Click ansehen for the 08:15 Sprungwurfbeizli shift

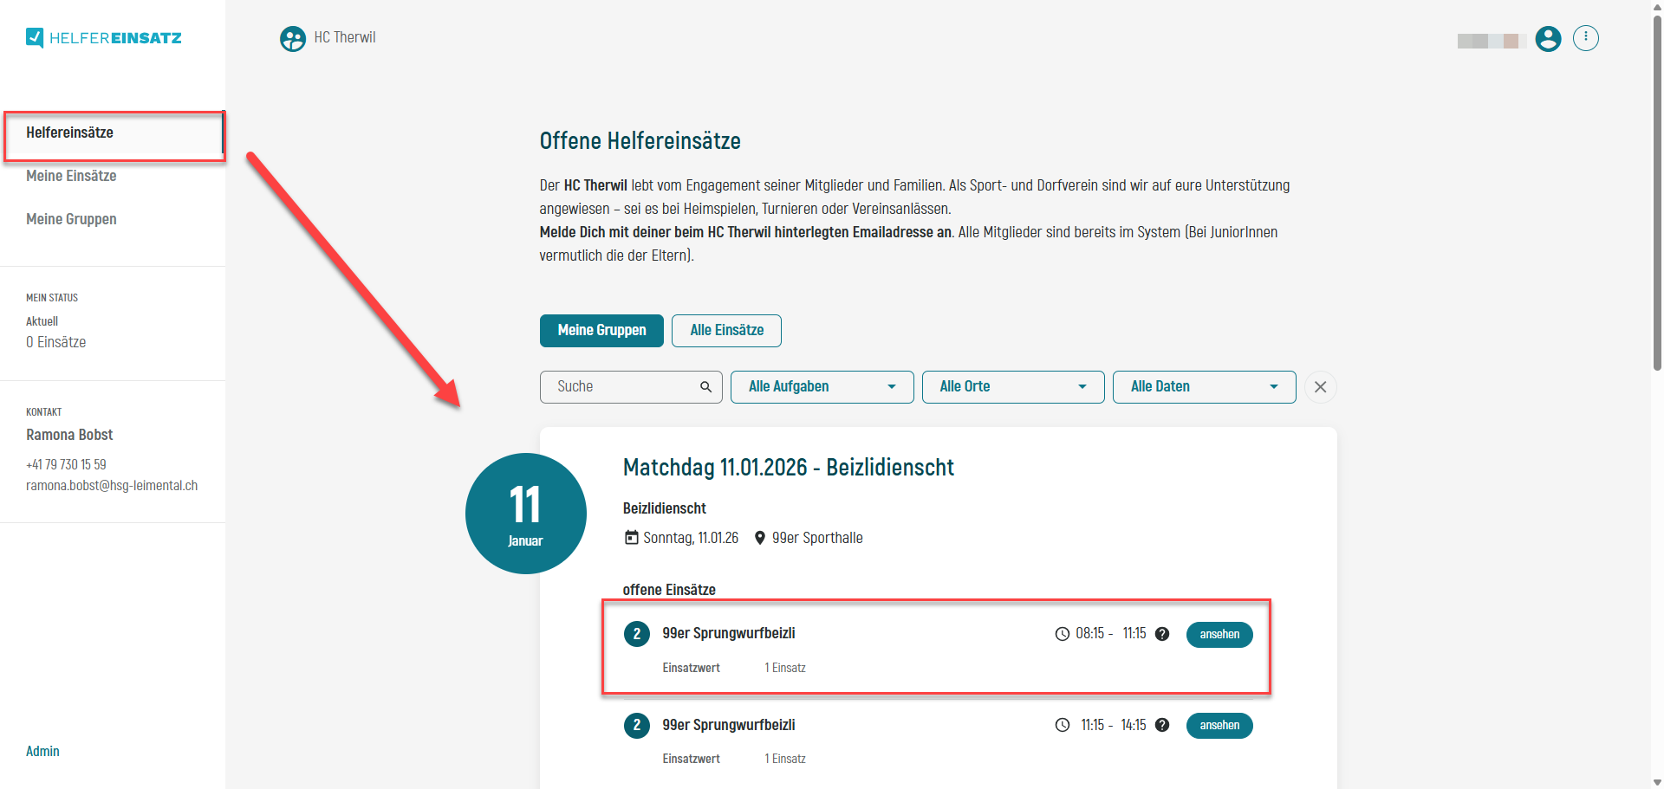click(x=1219, y=634)
